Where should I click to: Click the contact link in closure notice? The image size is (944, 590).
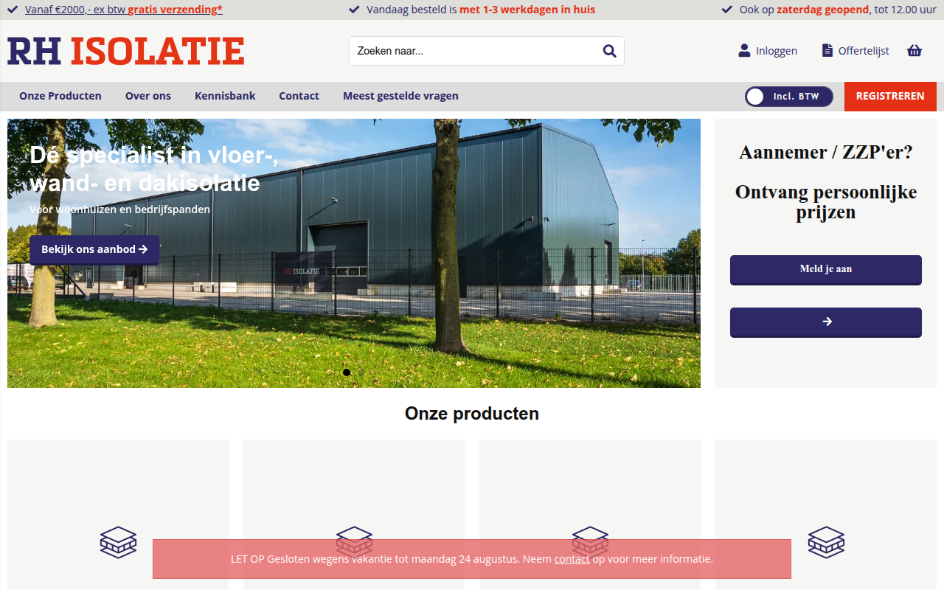[x=572, y=559]
